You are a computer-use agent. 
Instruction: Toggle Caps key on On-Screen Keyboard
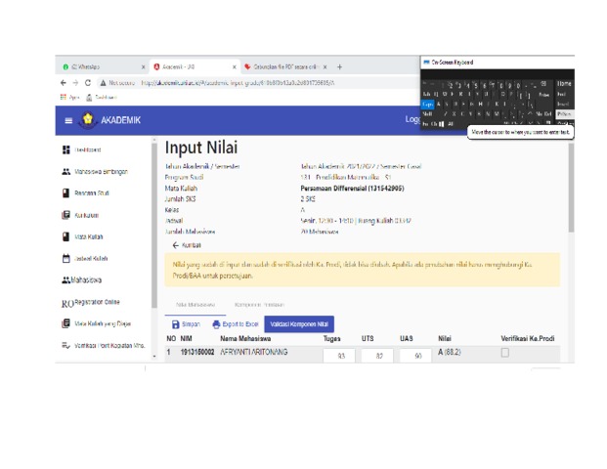(x=427, y=104)
